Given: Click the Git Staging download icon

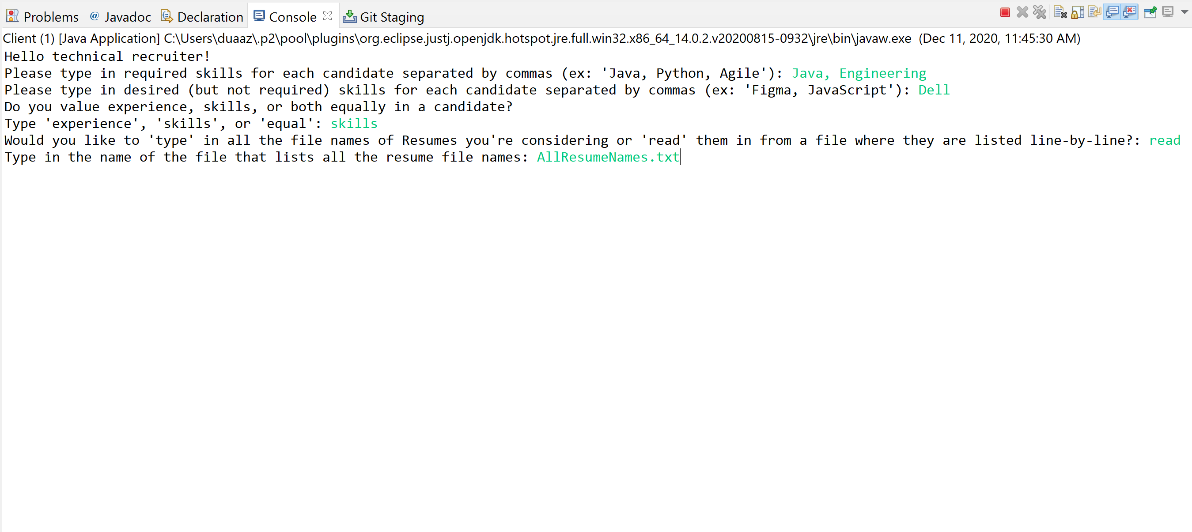Looking at the screenshot, I should click(x=349, y=17).
